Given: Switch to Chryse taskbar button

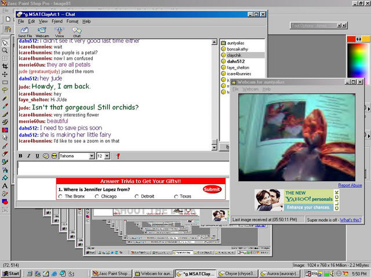Looking at the screenshot, I should point(237,273).
